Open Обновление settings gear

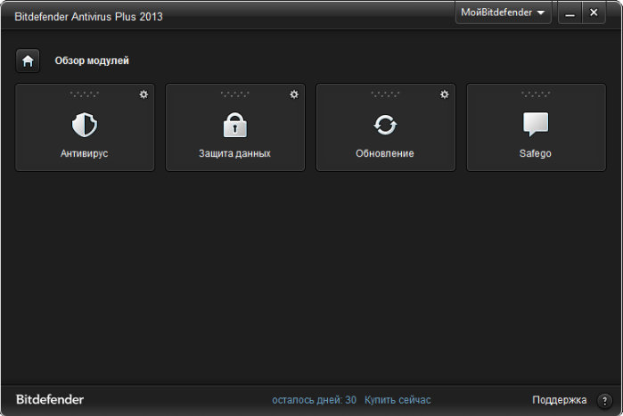(x=444, y=94)
